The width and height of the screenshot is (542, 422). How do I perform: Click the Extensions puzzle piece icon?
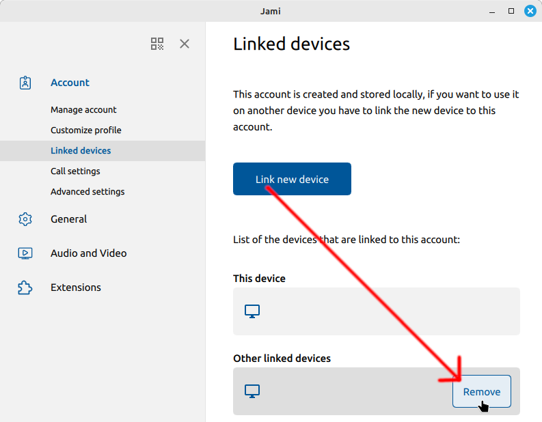point(25,287)
